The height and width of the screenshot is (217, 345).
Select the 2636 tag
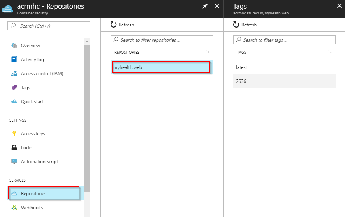pos(284,81)
